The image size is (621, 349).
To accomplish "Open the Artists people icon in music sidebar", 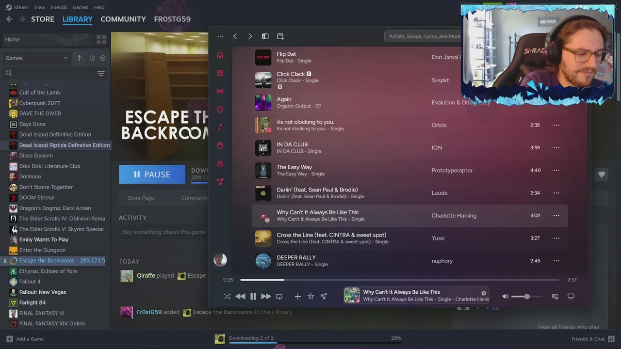I will click(220, 163).
